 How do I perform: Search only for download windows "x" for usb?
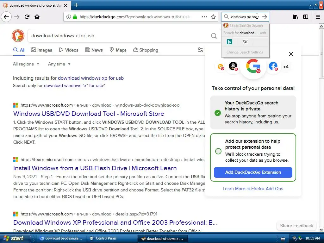[x=74, y=85]
